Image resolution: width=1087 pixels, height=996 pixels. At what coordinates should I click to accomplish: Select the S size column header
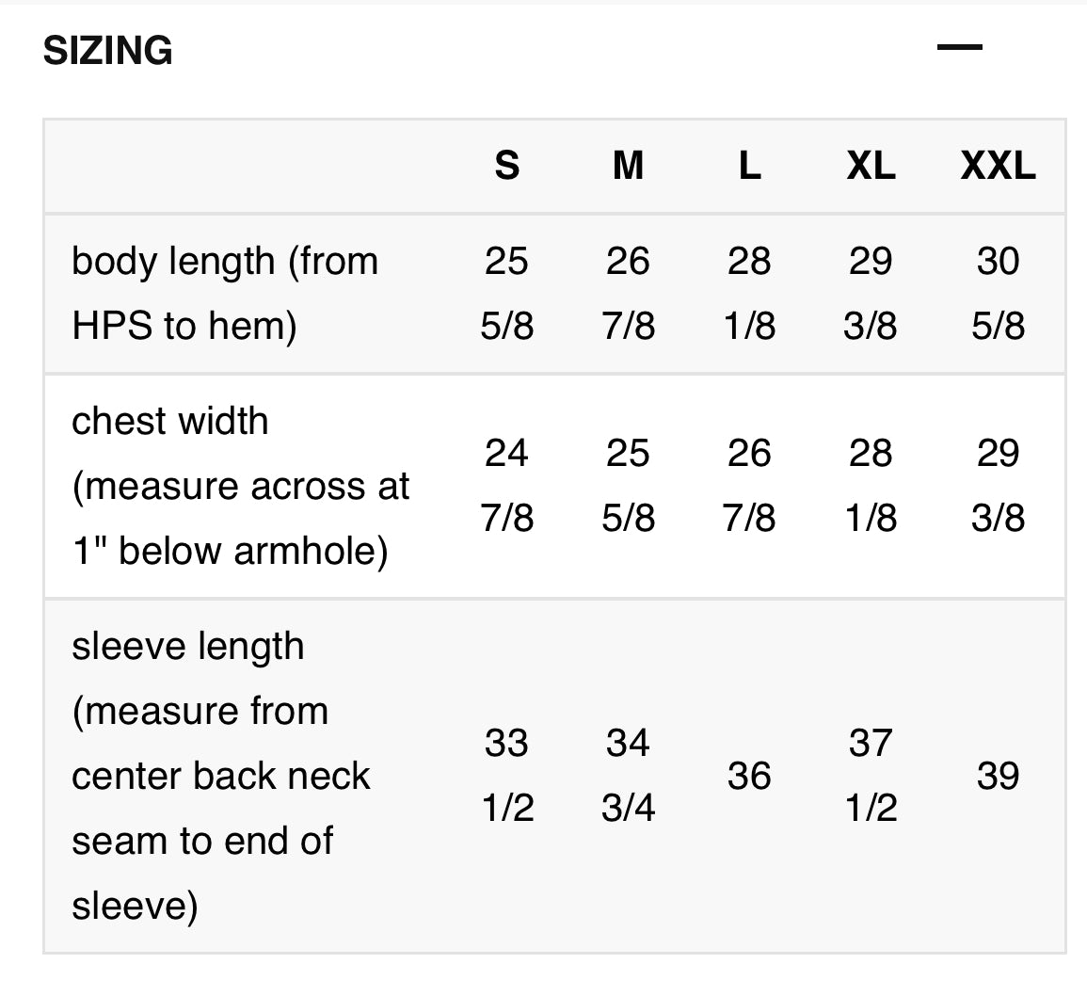(507, 167)
